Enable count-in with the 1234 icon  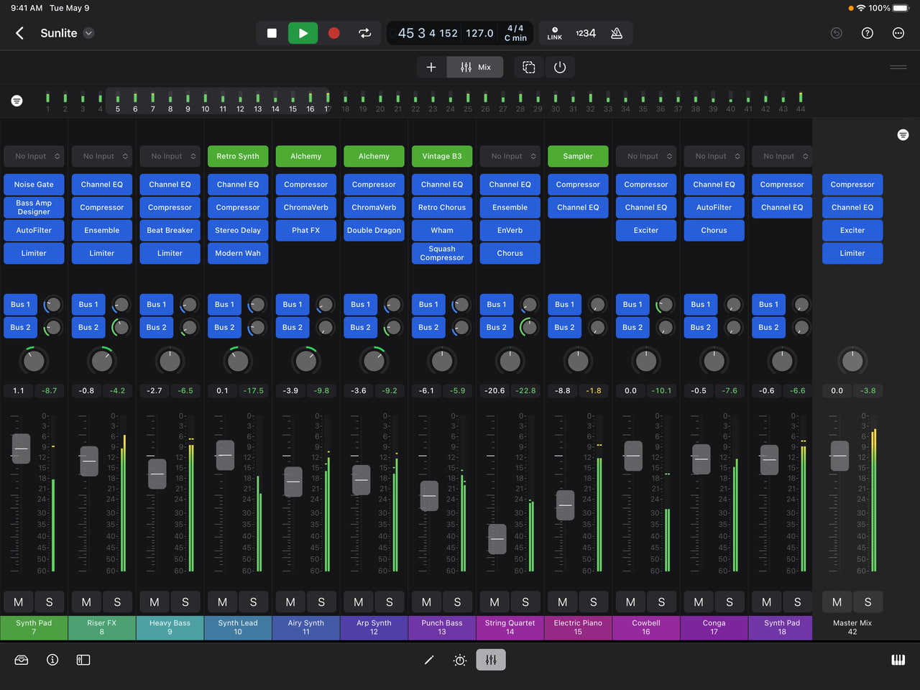tap(586, 33)
